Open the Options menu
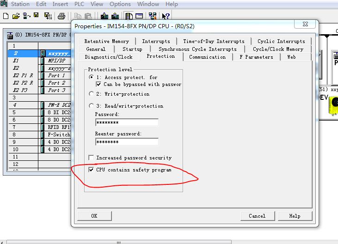The height and width of the screenshot is (244, 338). (120, 4)
